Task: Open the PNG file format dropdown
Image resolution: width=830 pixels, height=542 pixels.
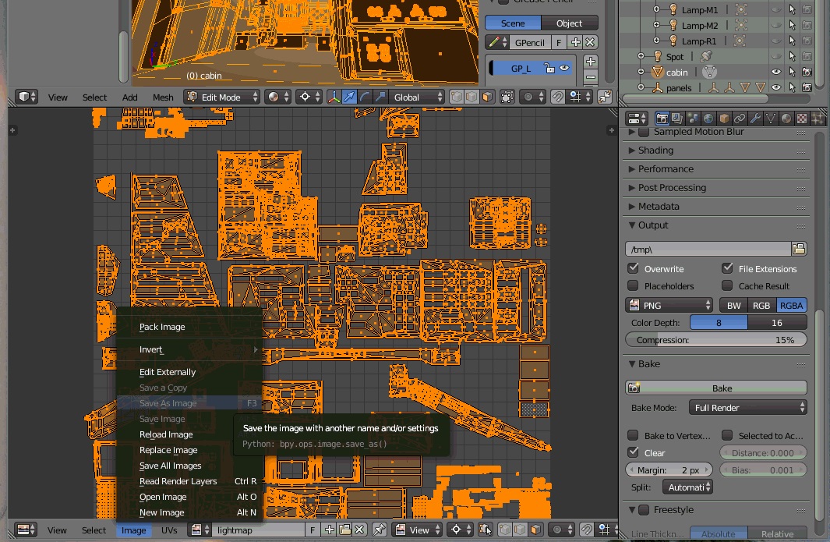Action: [669, 306]
